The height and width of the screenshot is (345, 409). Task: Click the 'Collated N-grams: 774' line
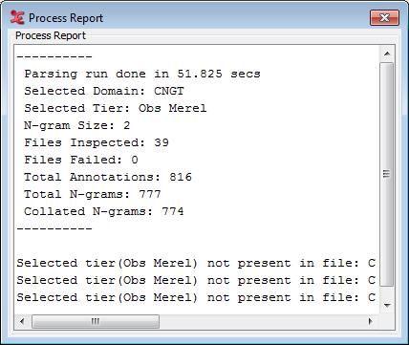click(x=104, y=211)
